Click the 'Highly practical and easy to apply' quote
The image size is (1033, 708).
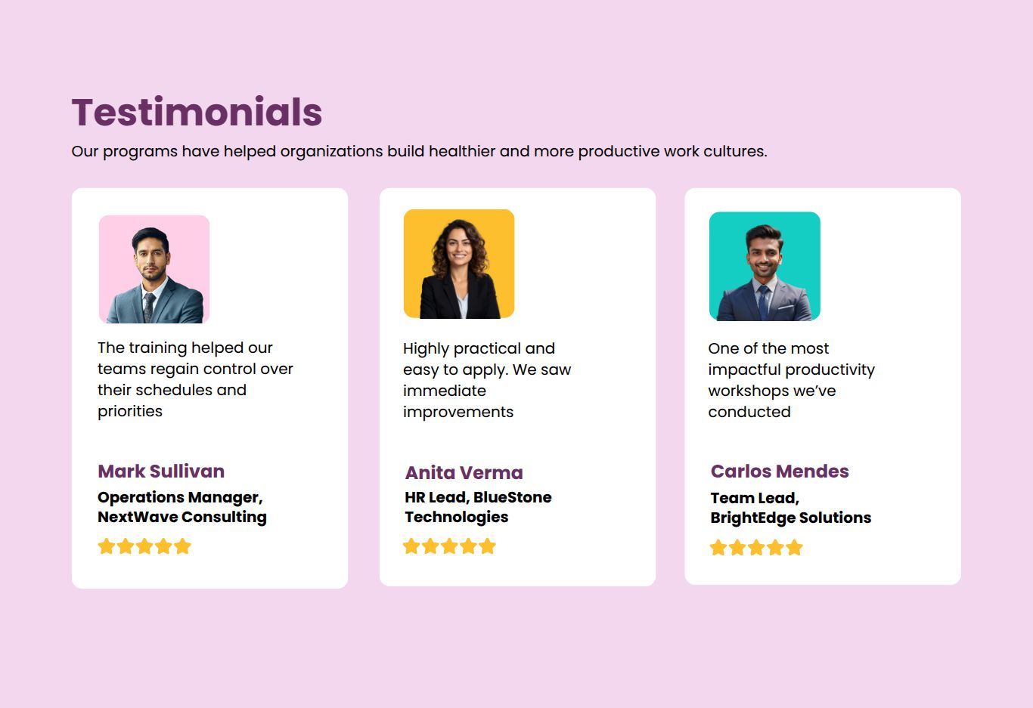point(486,380)
